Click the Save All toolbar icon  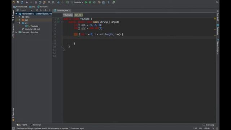click(18, 2)
